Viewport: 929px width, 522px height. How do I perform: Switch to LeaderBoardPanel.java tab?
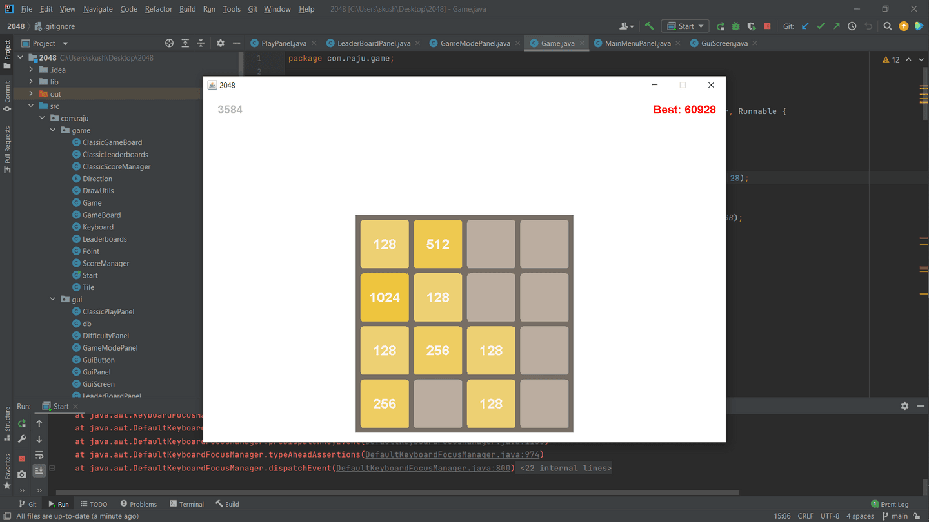(374, 43)
